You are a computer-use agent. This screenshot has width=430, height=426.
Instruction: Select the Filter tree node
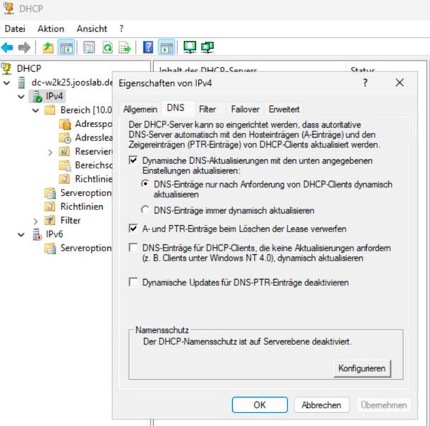(70, 220)
